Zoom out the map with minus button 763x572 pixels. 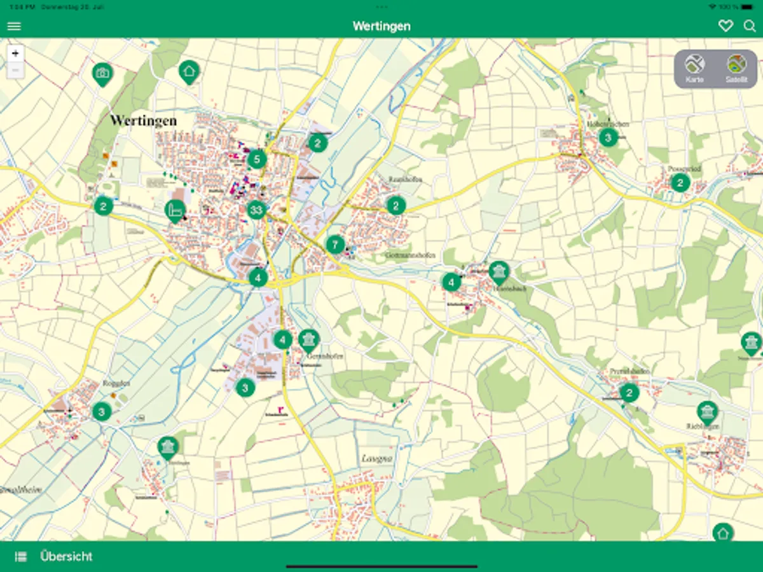point(15,70)
